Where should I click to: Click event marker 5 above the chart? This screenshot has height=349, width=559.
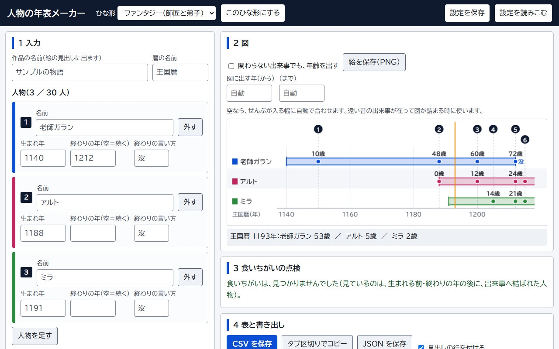pos(515,129)
